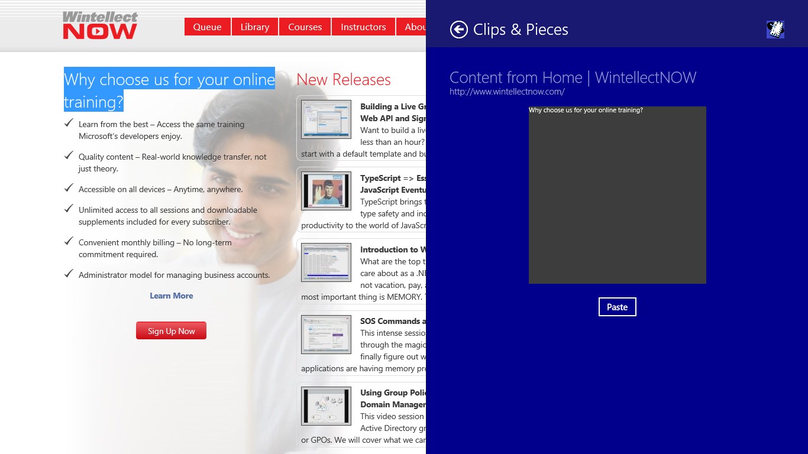Click the checkmark beside 'Convenient monthly billing'

tap(69, 241)
